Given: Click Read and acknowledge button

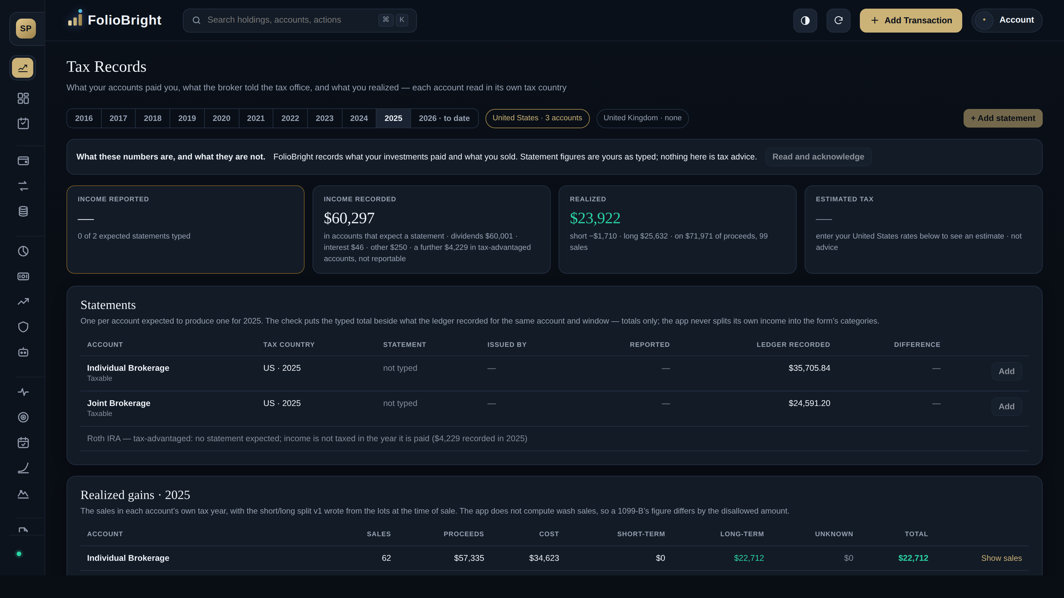Looking at the screenshot, I should click(x=818, y=157).
